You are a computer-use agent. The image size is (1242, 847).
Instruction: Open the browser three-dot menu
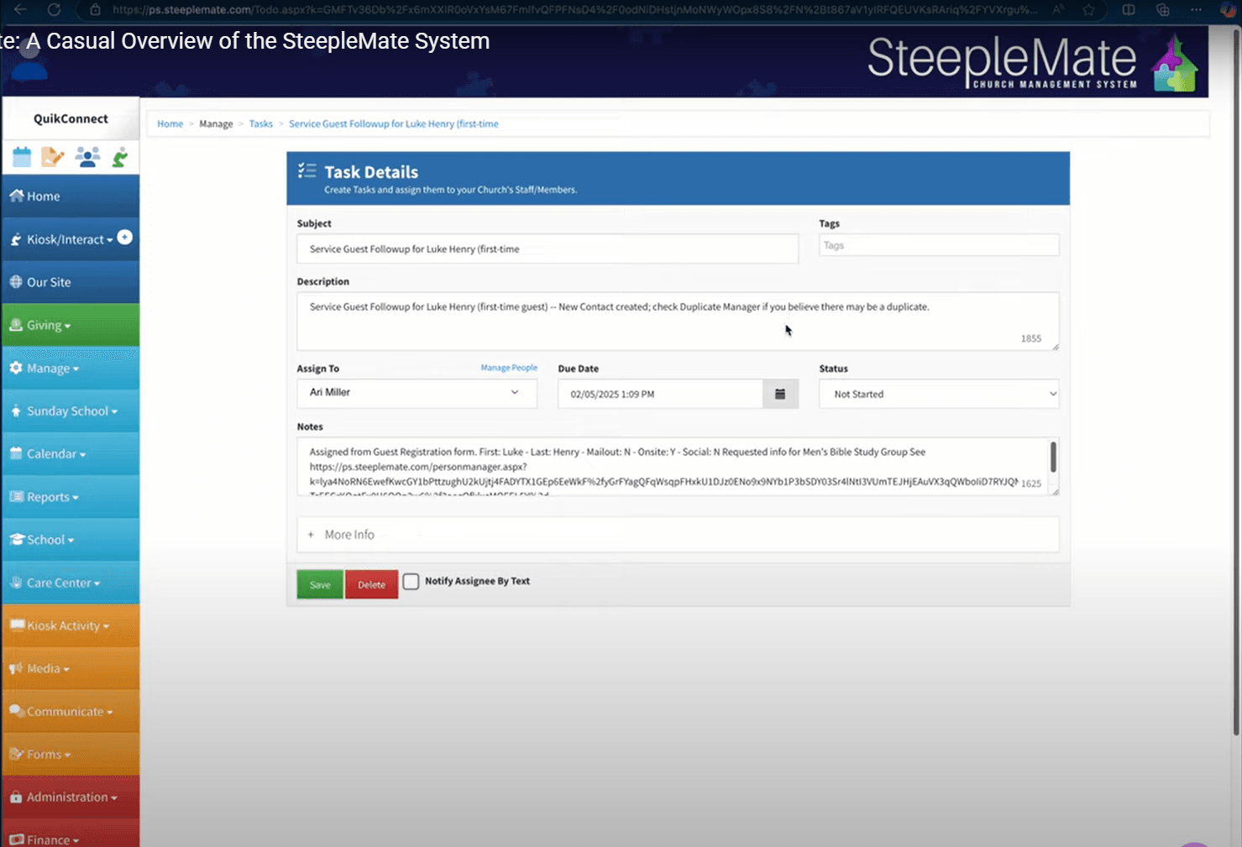point(1196,10)
